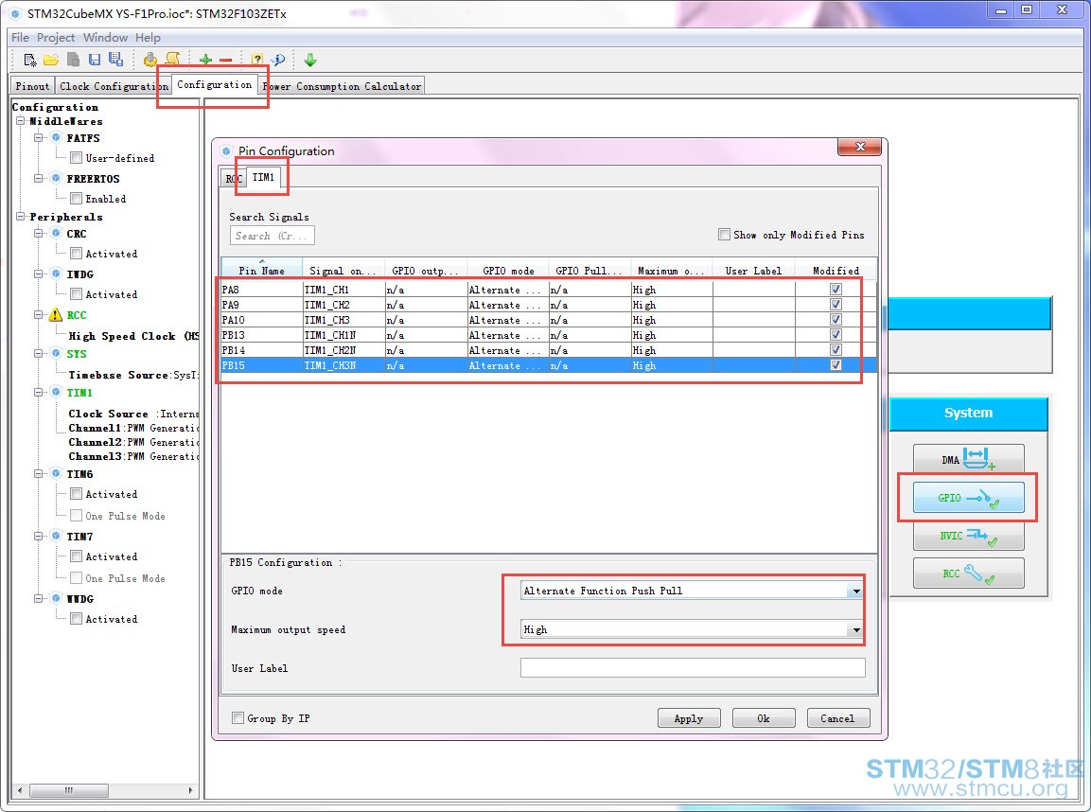Collapse the Peripherals tree node
This screenshot has width=1091, height=812.
pyautogui.click(x=21, y=217)
